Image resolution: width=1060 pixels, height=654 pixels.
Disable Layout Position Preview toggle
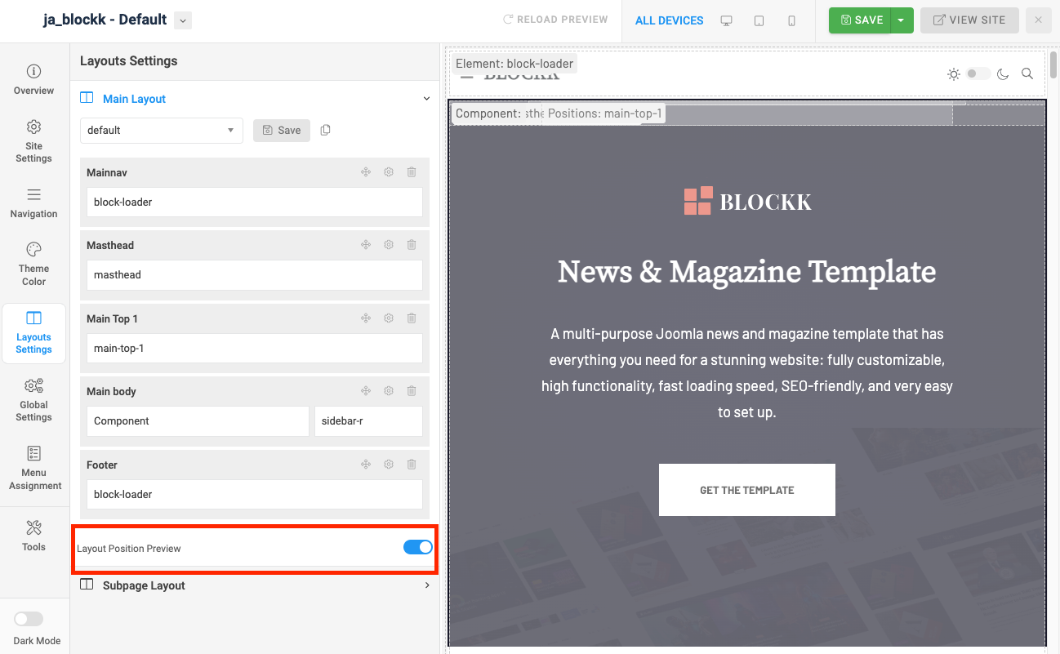click(417, 548)
